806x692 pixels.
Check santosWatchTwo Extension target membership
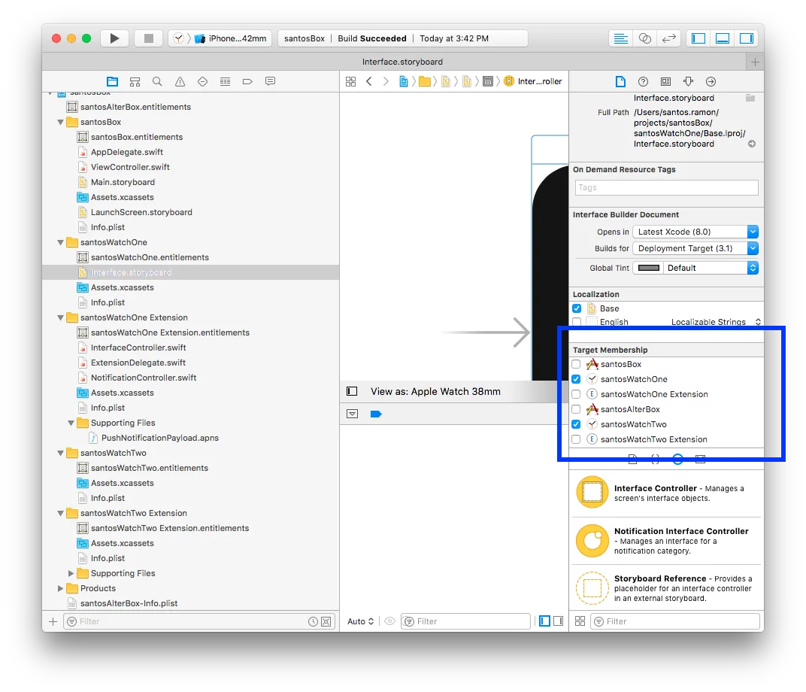(576, 439)
